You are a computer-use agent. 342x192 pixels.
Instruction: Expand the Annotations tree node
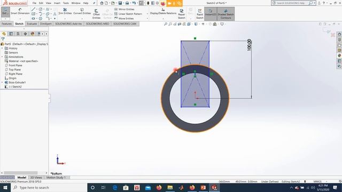[x=2, y=57]
